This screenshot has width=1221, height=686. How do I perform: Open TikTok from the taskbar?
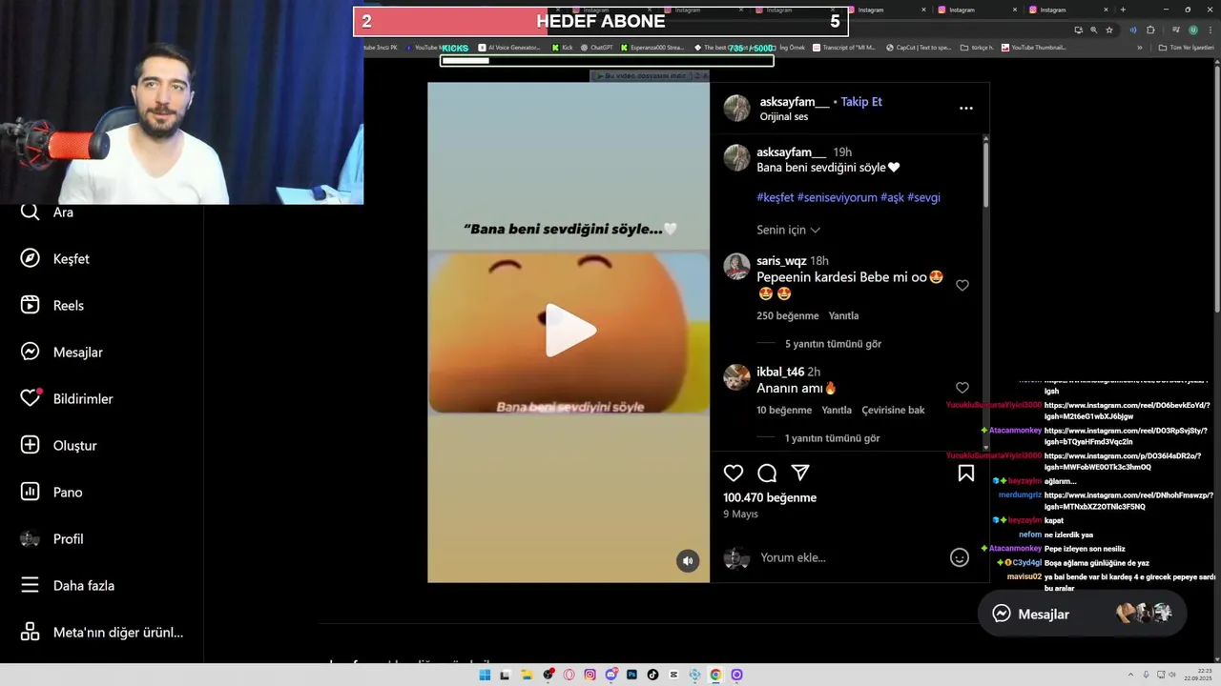click(652, 675)
